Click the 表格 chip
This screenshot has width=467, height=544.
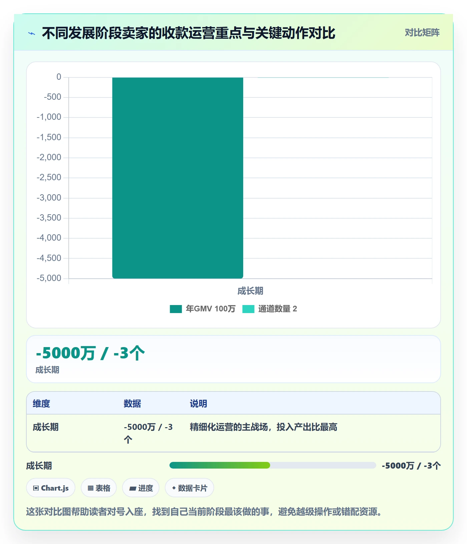pyautogui.click(x=99, y=488)
